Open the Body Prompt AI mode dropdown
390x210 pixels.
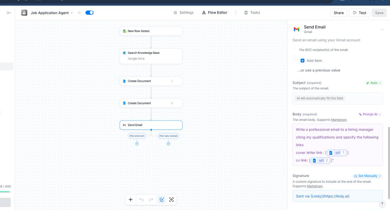click(x=370, y=114)
